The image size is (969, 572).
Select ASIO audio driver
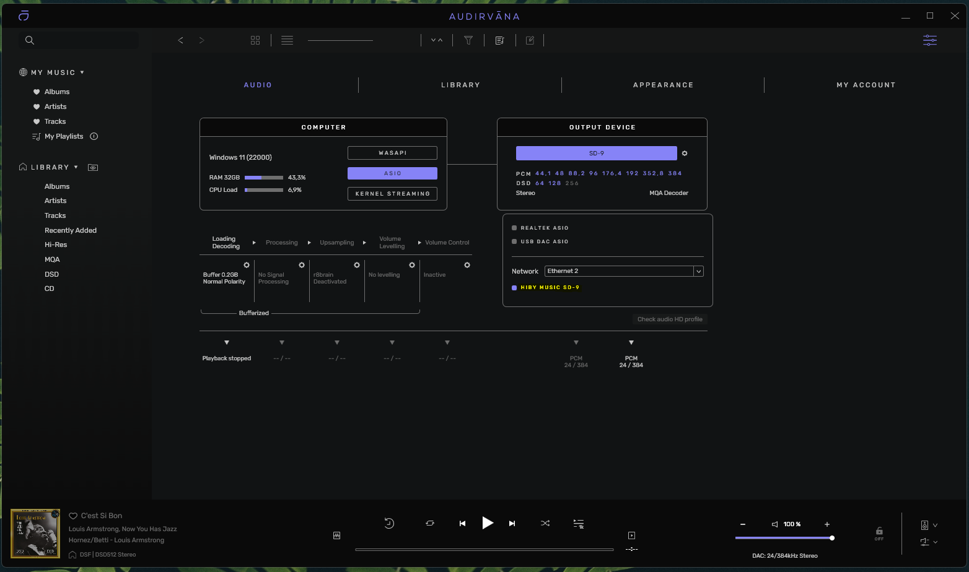[x=392, y=173]
